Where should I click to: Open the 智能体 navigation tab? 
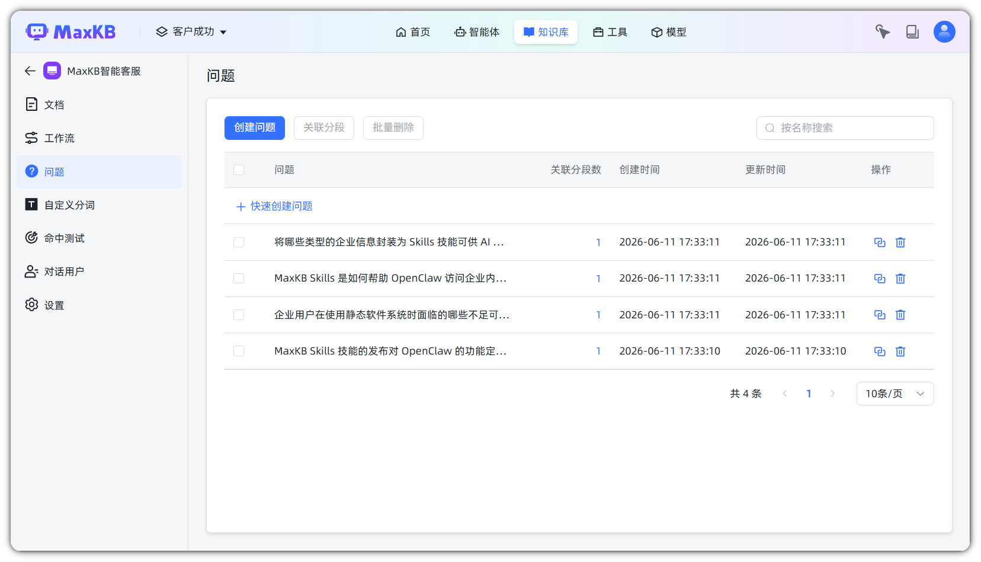[477, 32]
